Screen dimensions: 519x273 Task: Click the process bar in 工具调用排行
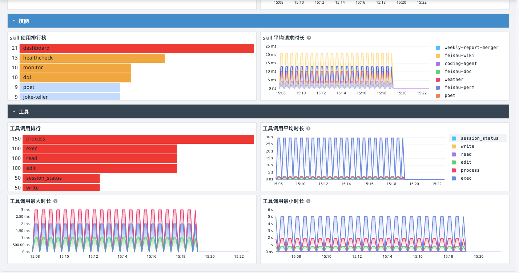[138, 139]
